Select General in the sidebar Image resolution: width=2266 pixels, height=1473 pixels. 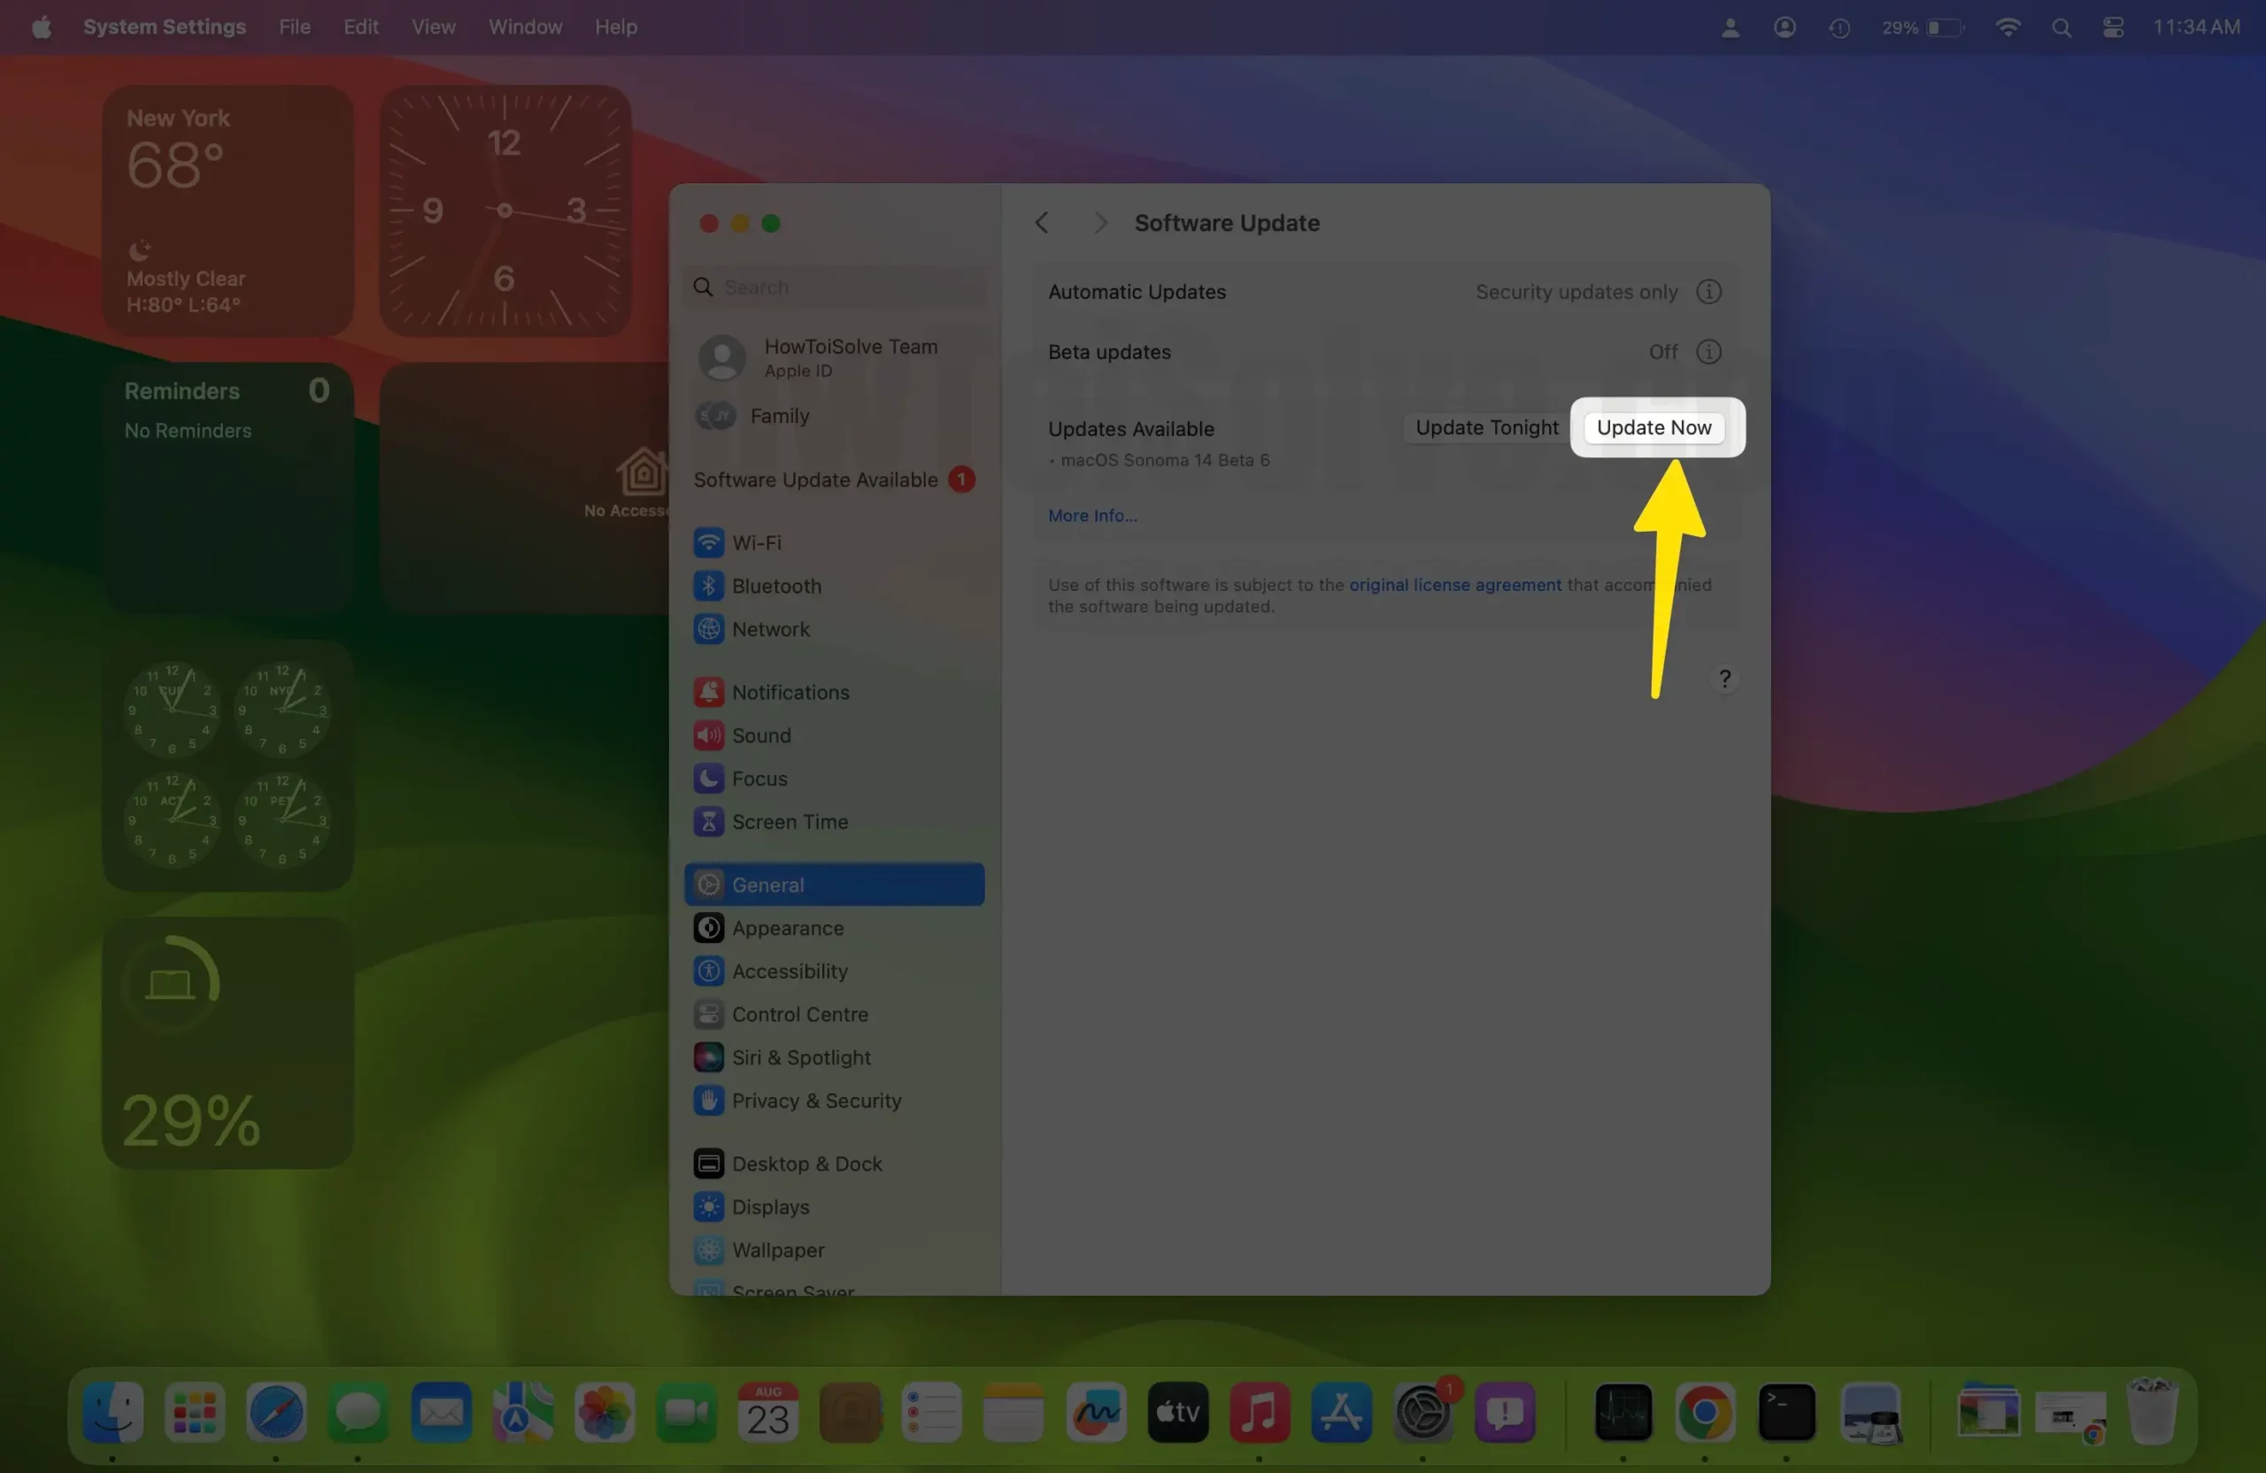[835, 884]
